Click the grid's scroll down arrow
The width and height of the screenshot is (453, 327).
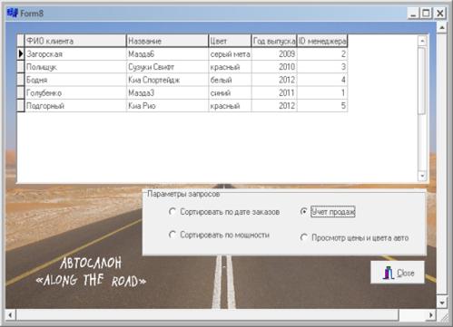(x=422, y=176)
